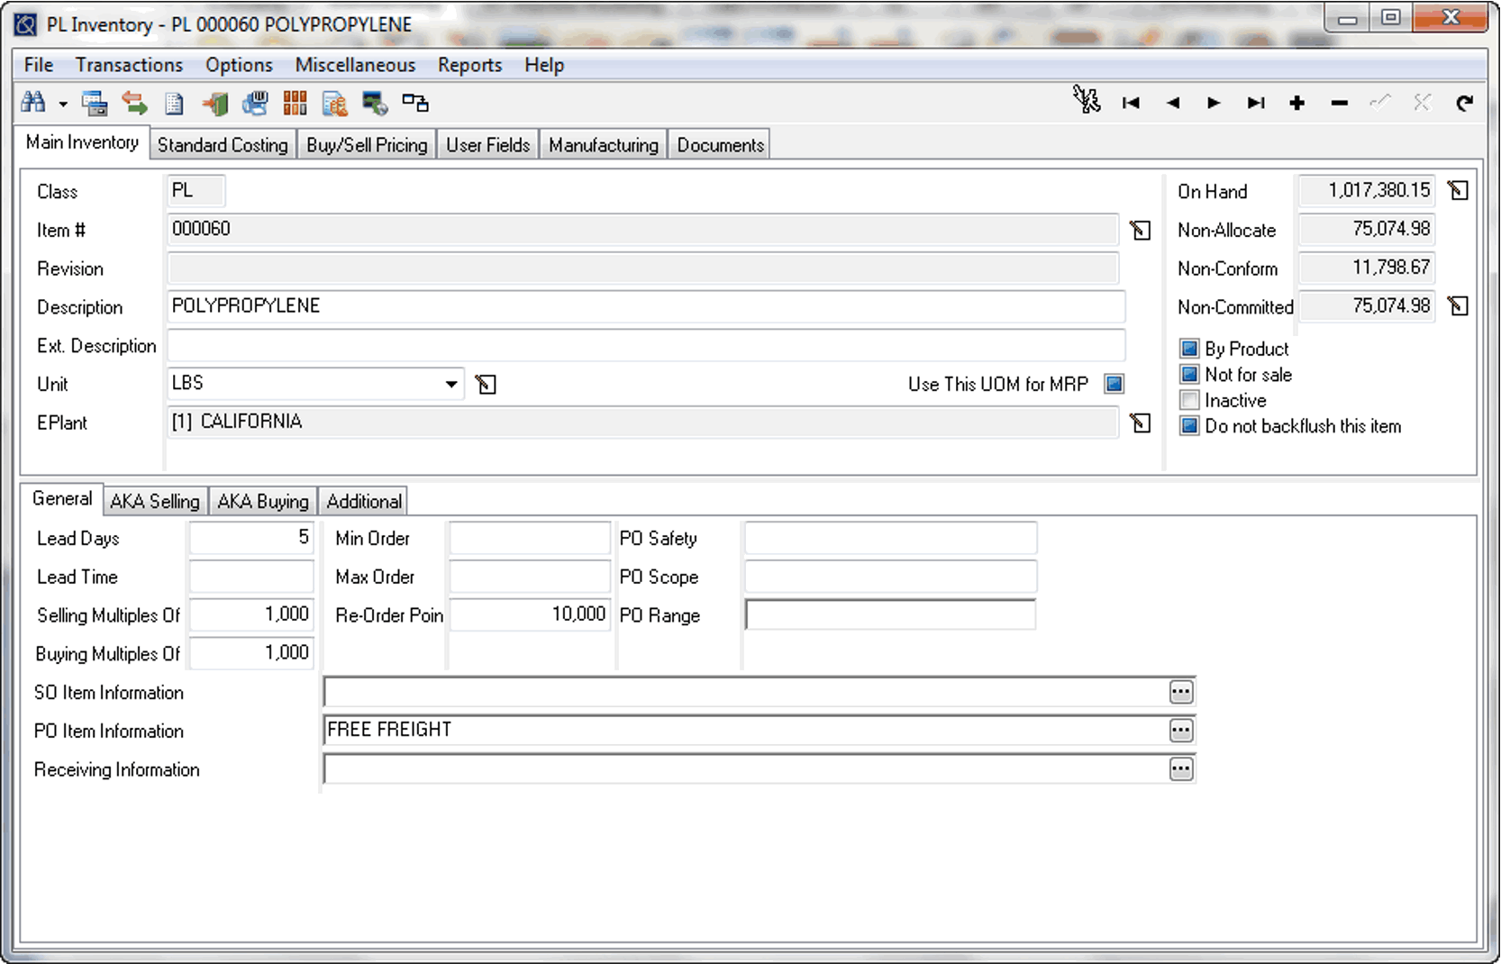Click the jump icon beside EPlant field
1501x964 pixels.
[x=1141, y=423]
